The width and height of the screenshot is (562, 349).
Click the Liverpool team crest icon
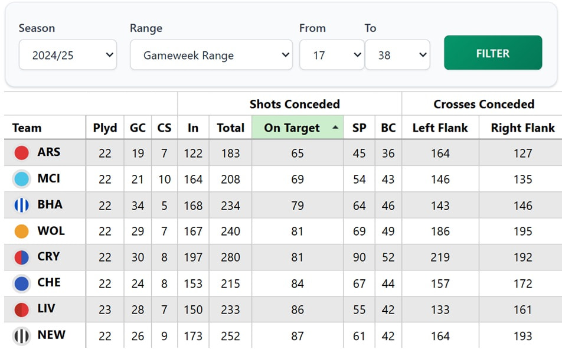point(22,309)
